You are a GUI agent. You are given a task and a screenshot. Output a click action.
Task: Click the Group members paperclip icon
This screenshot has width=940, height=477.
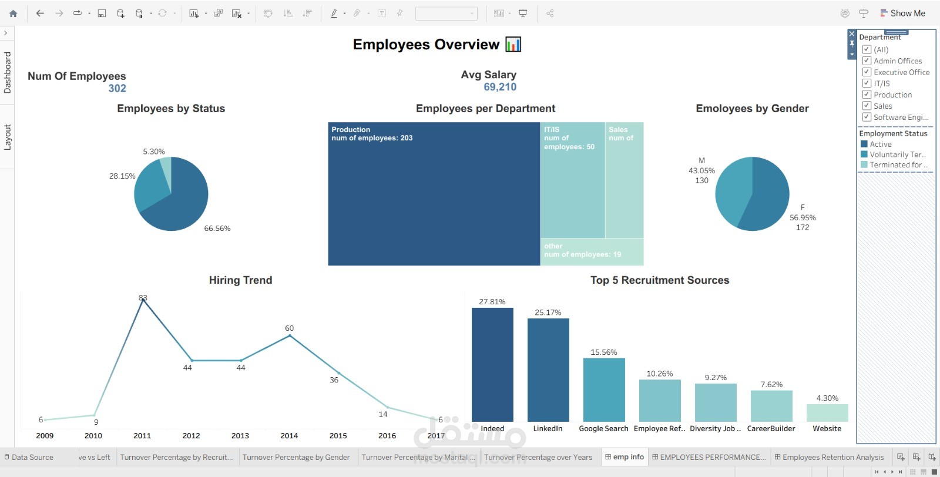click(x=357, y=13)
